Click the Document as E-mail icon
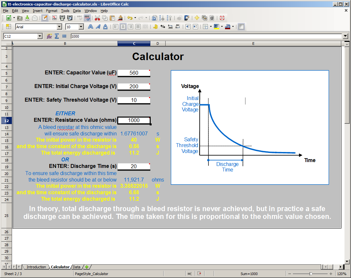This screenshot has width=351, height=278. point(35,18)
